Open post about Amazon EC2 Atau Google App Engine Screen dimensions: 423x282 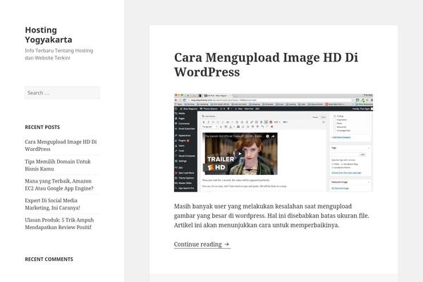pyautogui.click(x=59, y=185)
